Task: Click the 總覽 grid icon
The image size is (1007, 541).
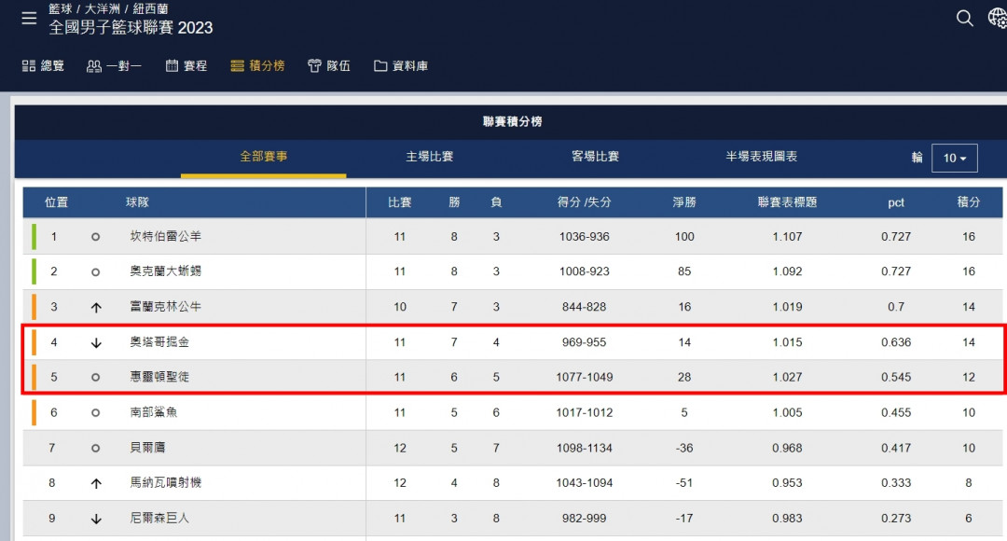Action: (28, 65)
